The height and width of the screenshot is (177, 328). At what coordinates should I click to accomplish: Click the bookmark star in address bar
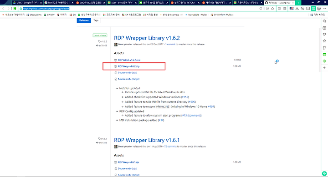[272, 9]
